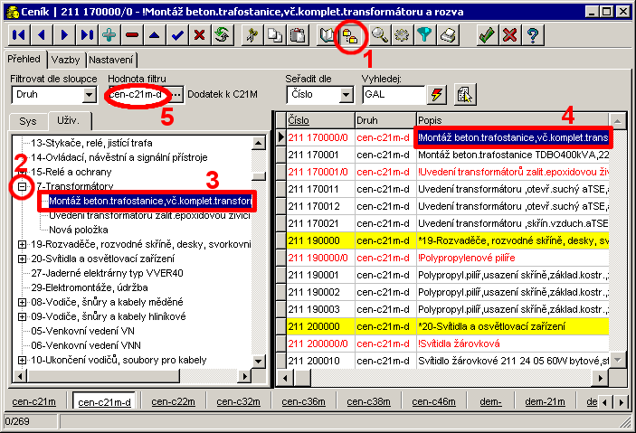Click the help question mark icon
Viewport: 636px width, 433px height.
(x=534, y=35)
